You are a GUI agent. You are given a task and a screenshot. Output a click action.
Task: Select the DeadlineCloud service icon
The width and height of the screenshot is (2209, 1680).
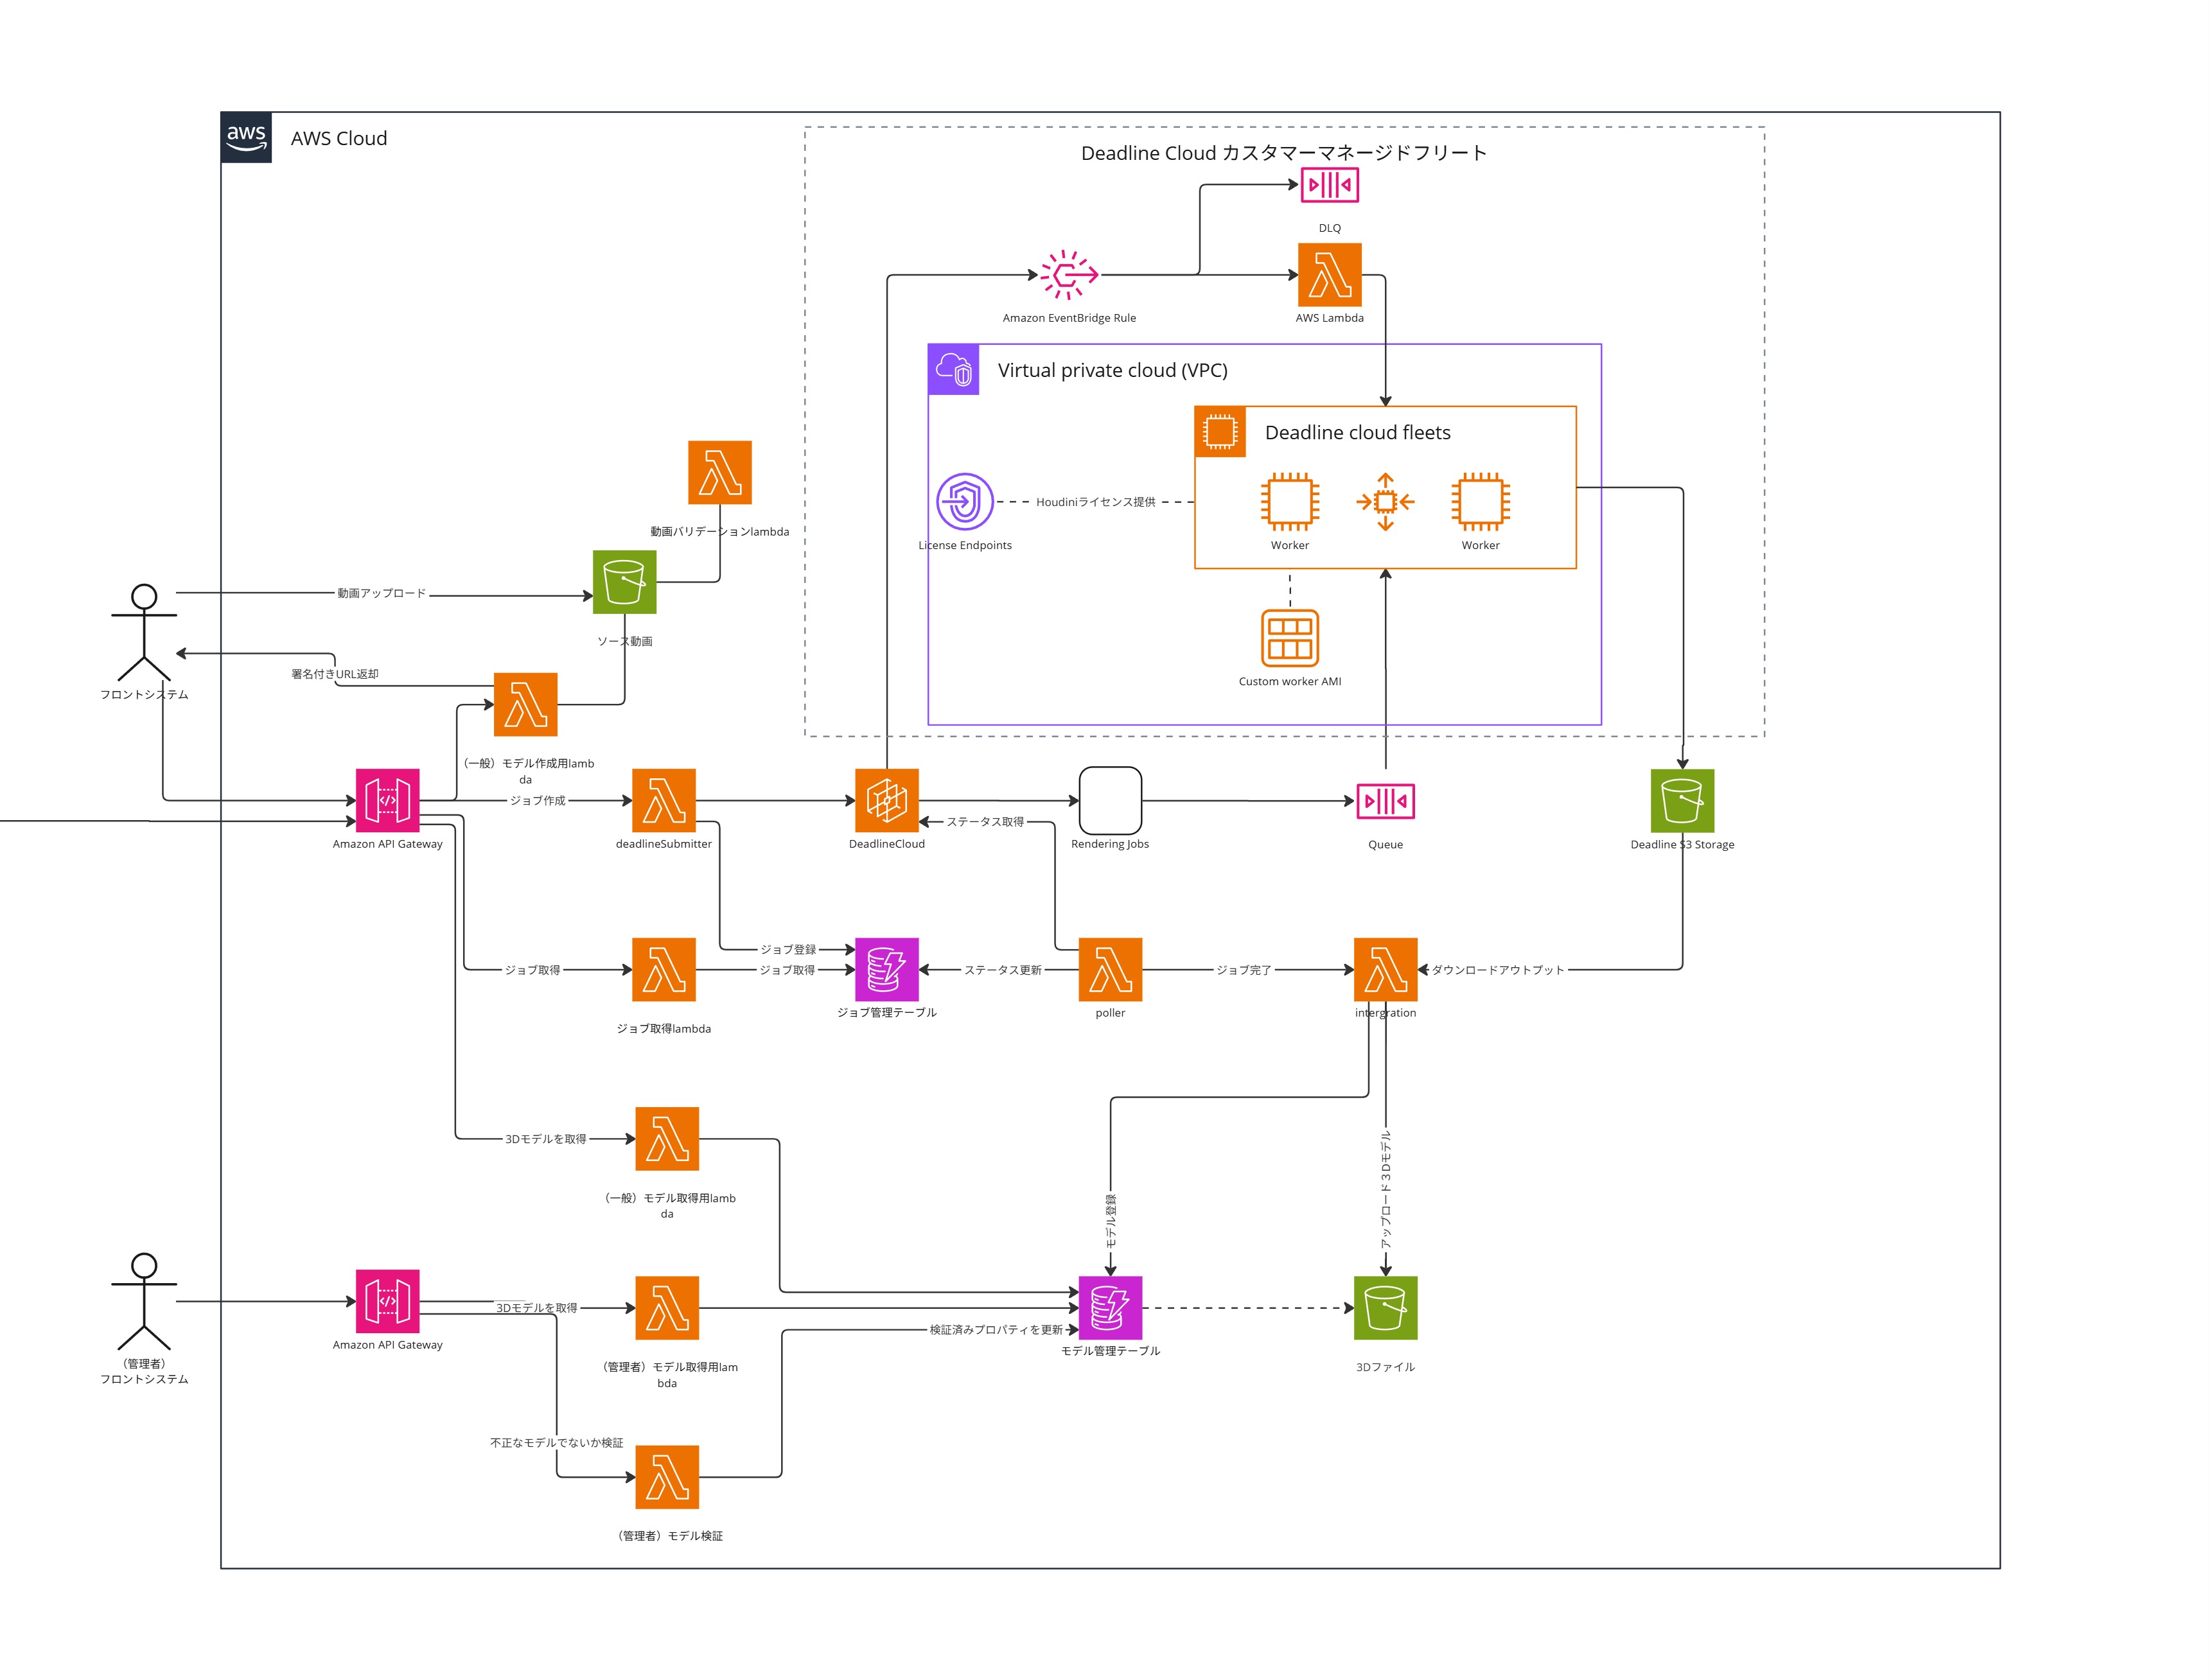[x=886, y=800]
